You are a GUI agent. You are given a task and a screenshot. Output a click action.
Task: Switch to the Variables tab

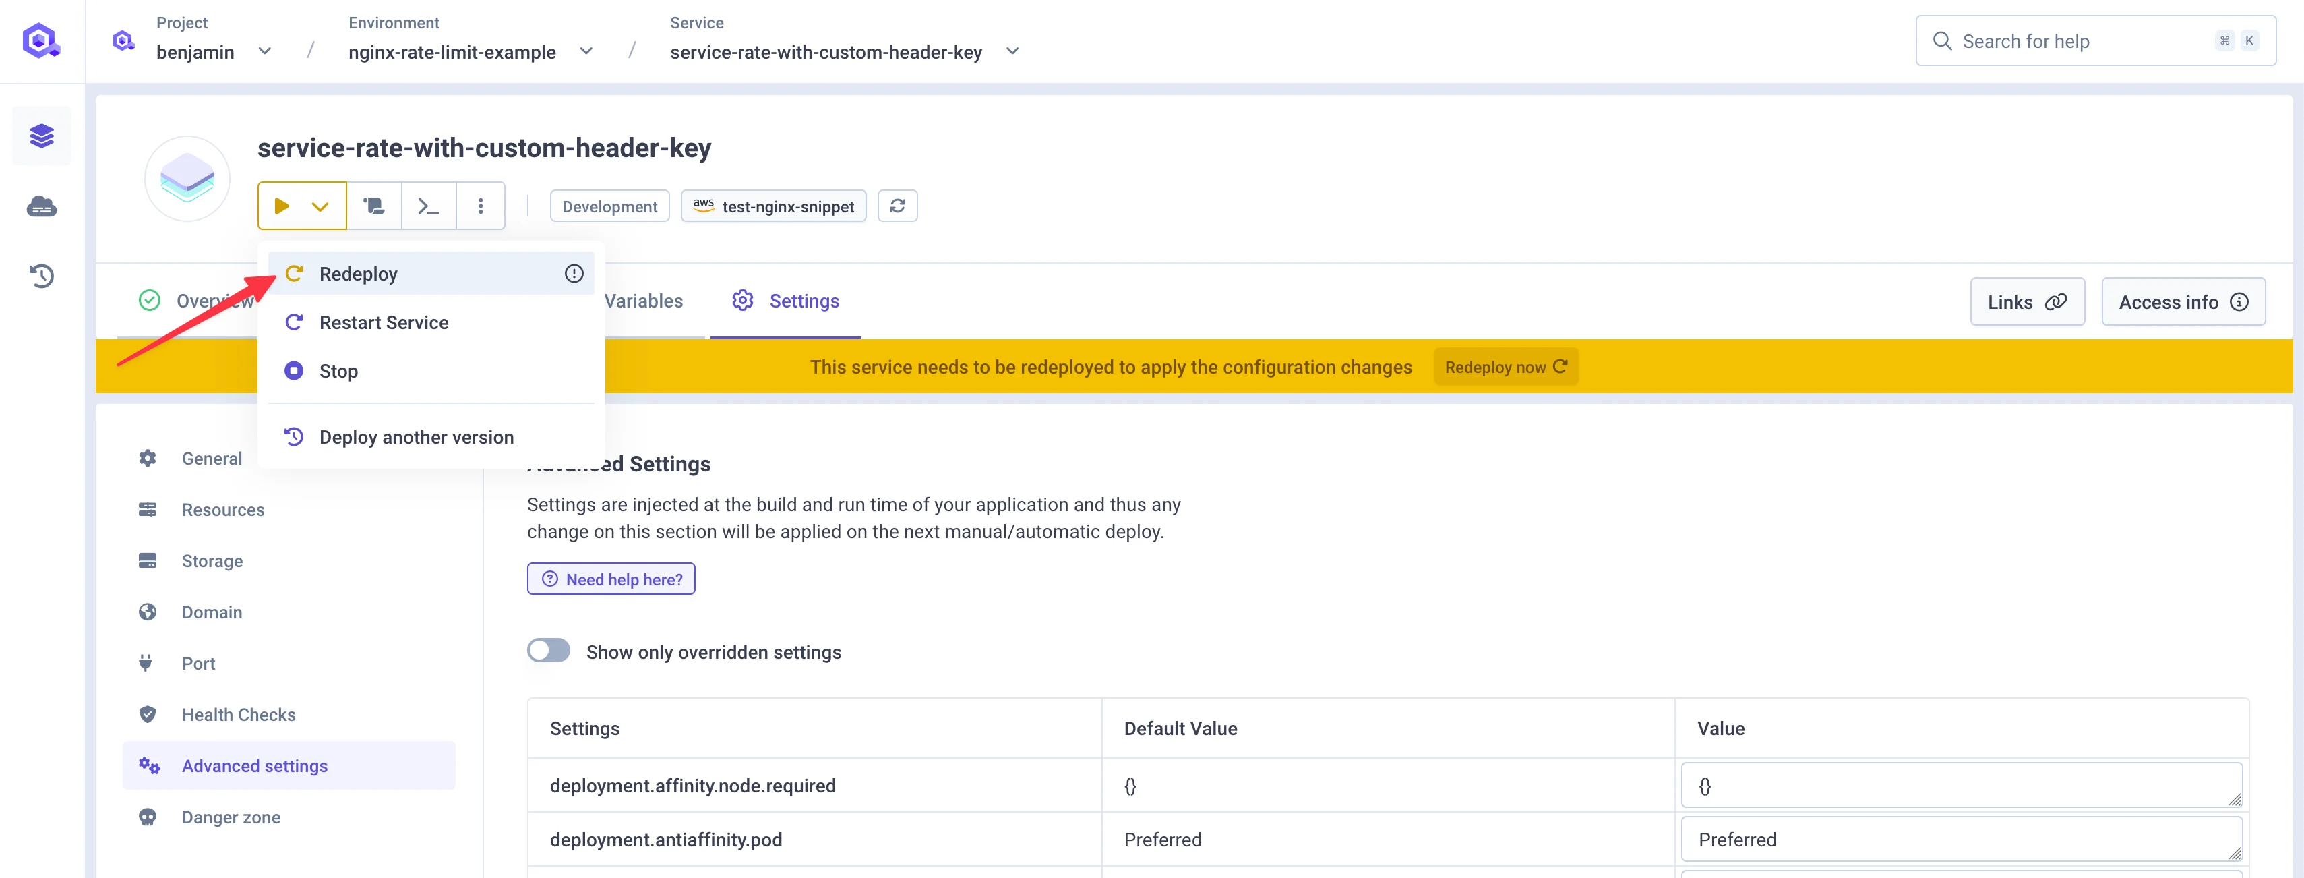pyautogui.click(x=643, y=301)
